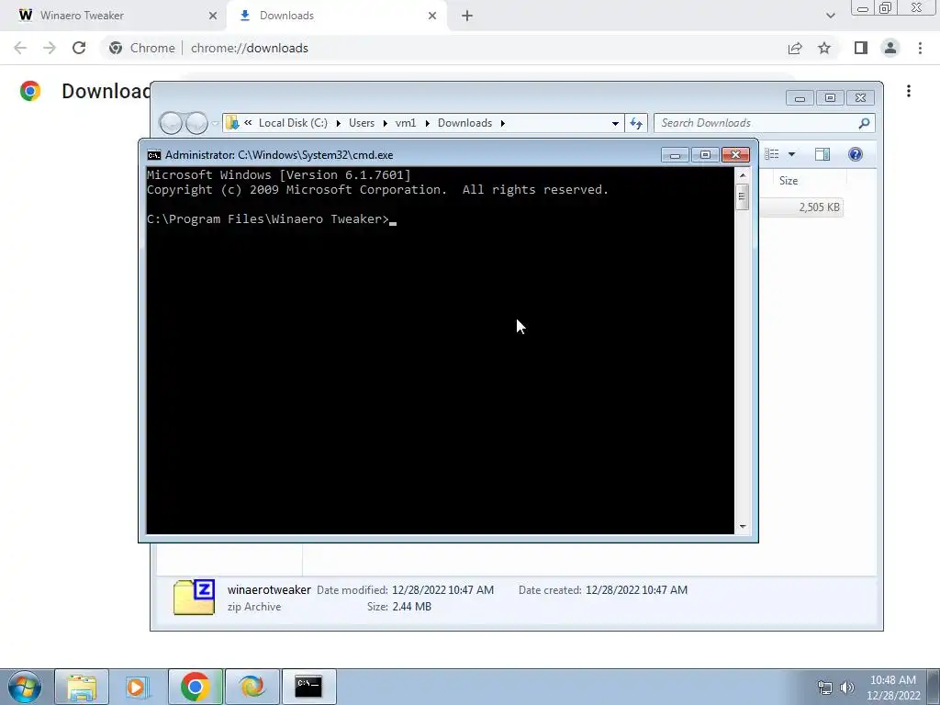The height and width of the screenshot is (705, 940).
Task: Select the Downloads browser tab
Action: (x=336, y=16)
